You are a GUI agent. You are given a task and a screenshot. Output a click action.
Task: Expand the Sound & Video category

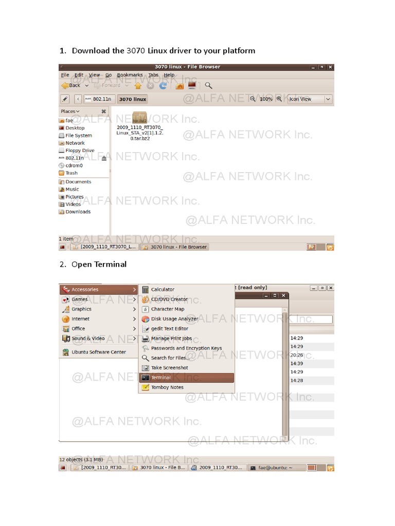[x=99, y=339]
